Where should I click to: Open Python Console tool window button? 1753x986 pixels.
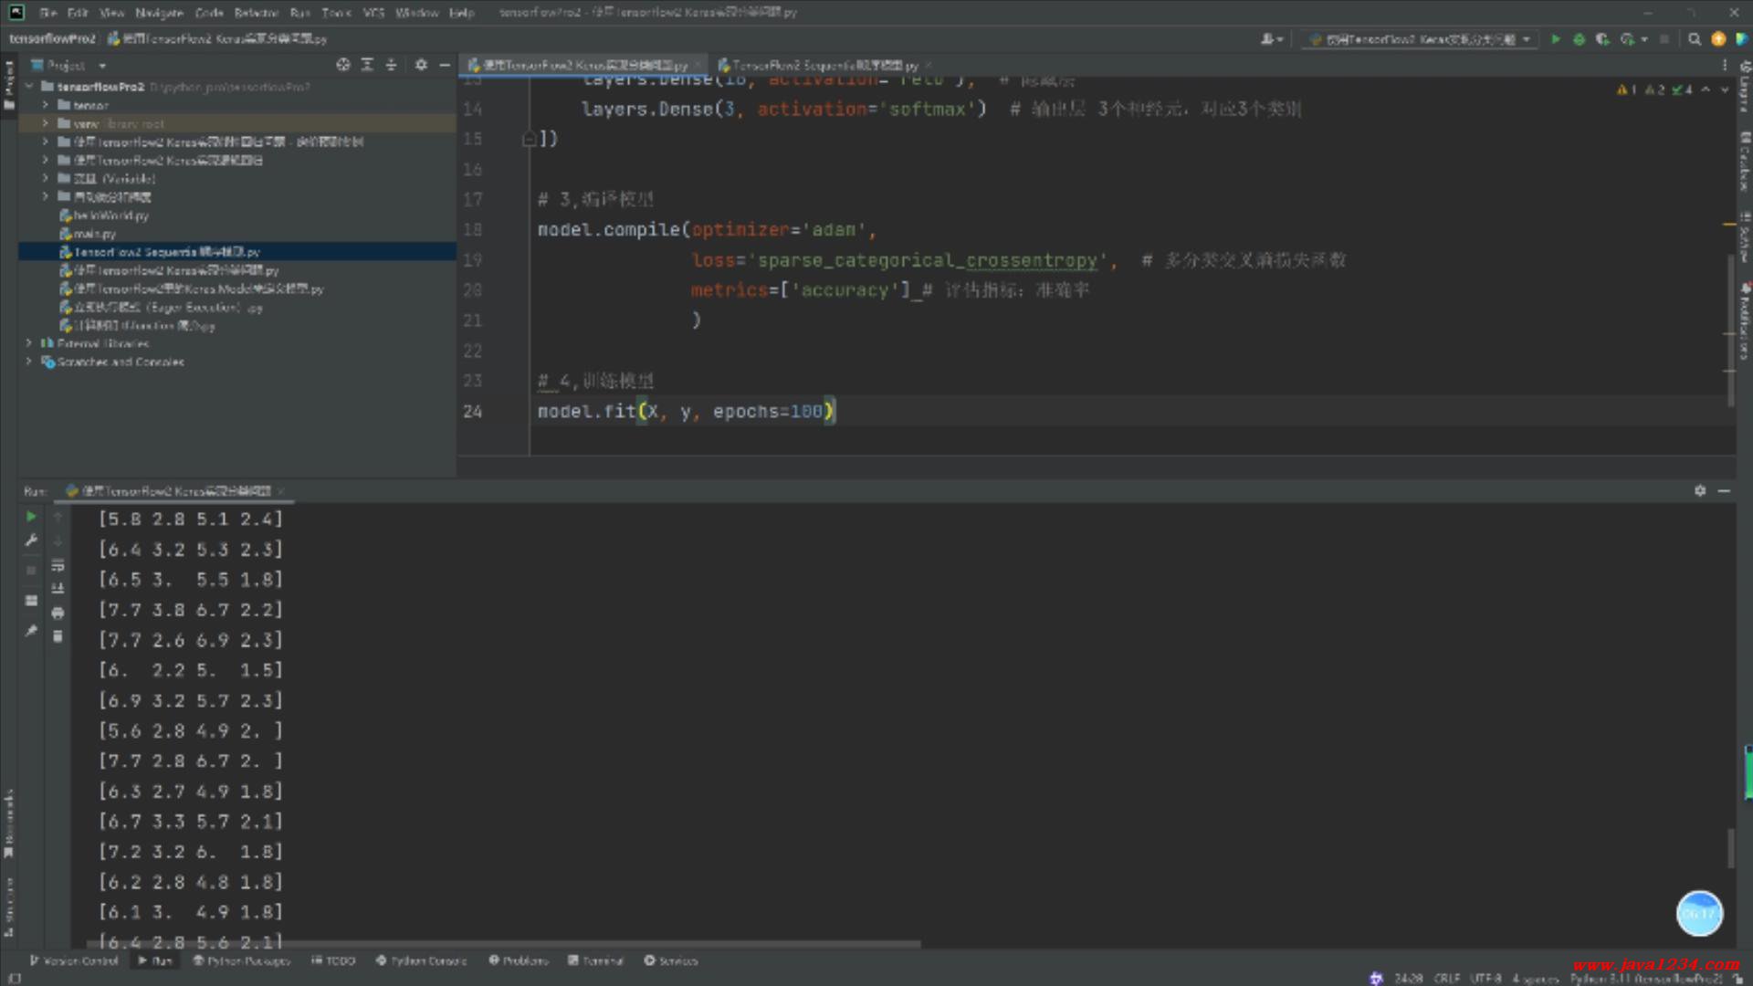[x=421, y=960]
